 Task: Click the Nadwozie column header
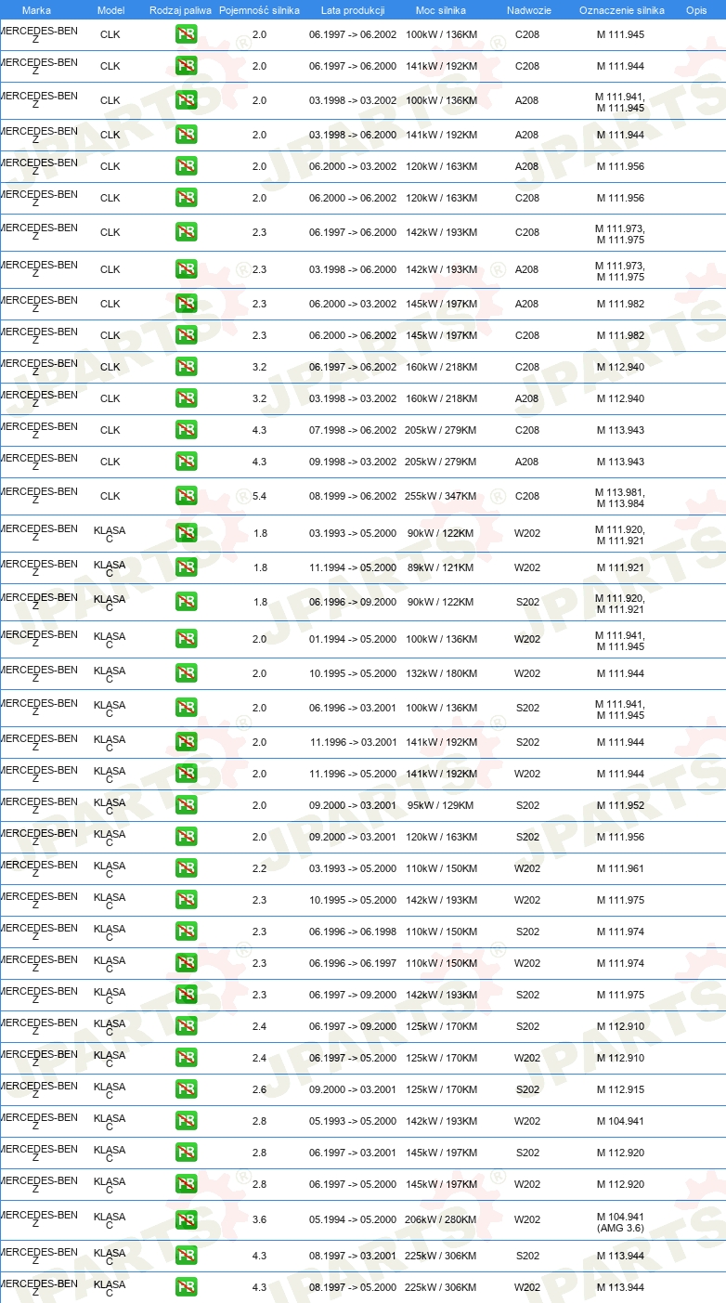(528, 10)
